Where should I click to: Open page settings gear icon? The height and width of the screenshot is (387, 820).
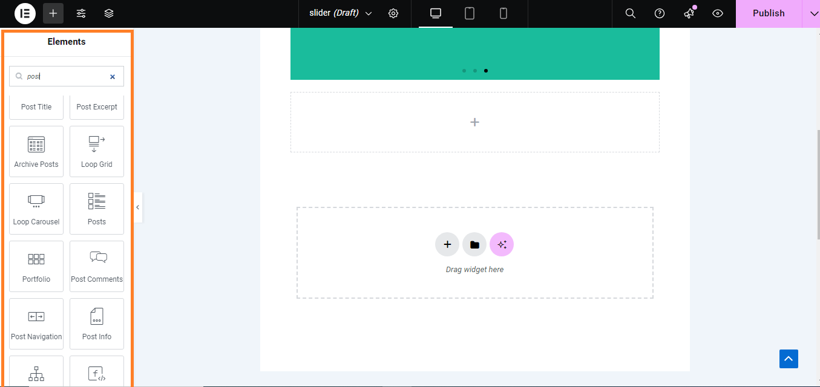tap(393, 13)
